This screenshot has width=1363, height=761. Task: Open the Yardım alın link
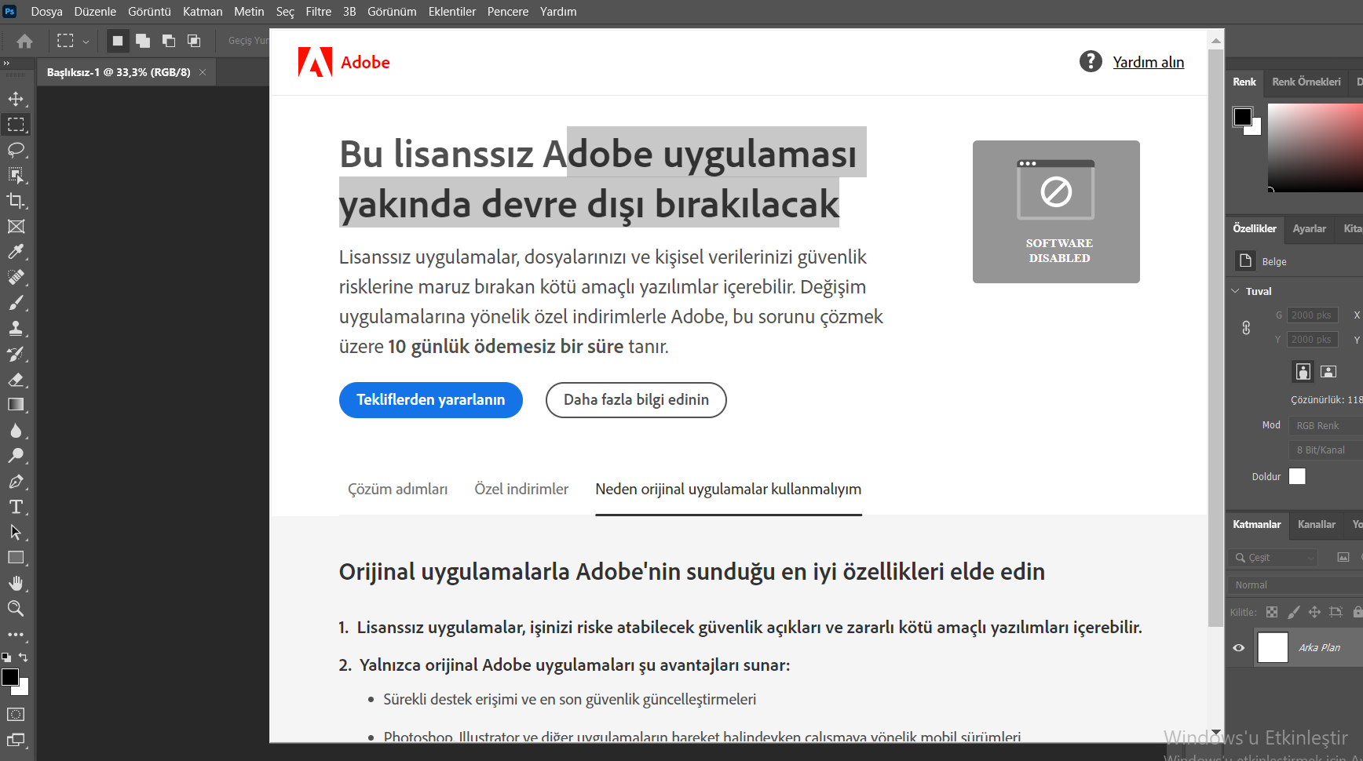1148,62
